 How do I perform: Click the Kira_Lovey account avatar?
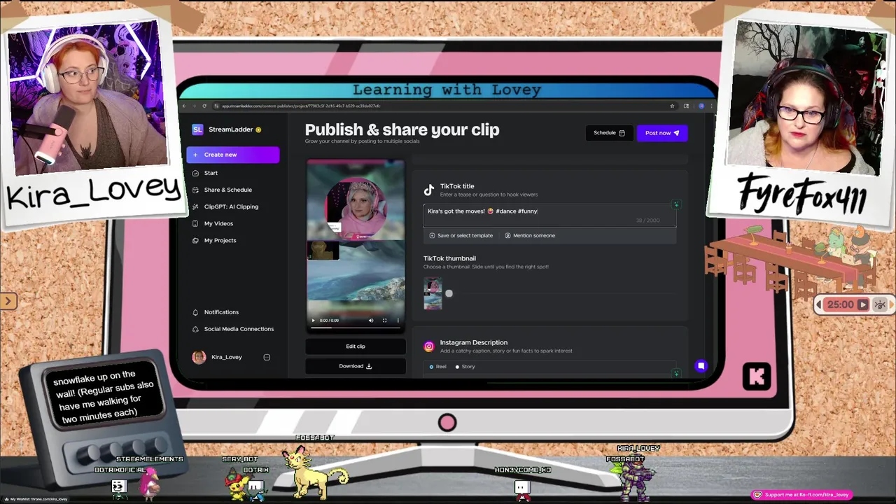(199, 357)
